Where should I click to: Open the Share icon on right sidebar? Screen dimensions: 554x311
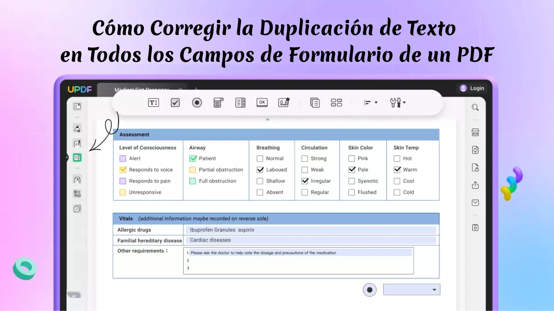point(475,185)
